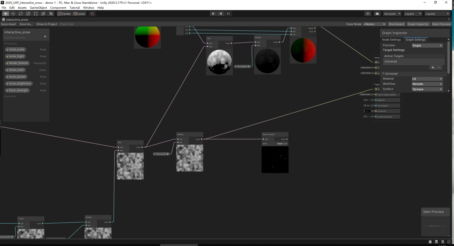The image size is (454, 246).
Task: Open the window options kebab menu
Action: click(449, 19)
